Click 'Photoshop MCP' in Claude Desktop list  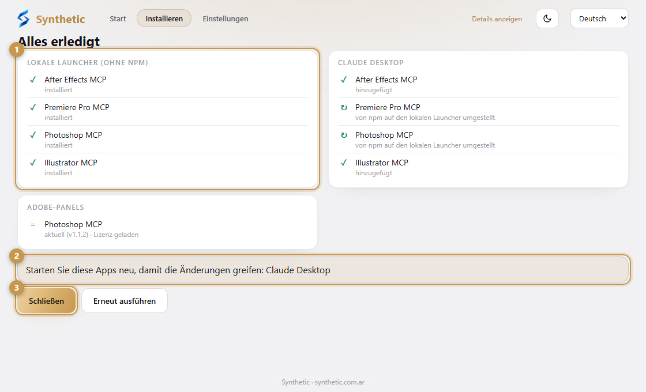pos(384,135)
